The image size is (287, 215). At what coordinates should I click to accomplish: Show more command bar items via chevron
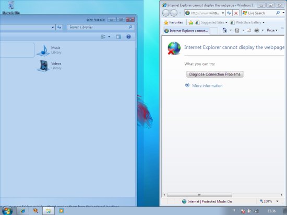[x=282, y=29]
